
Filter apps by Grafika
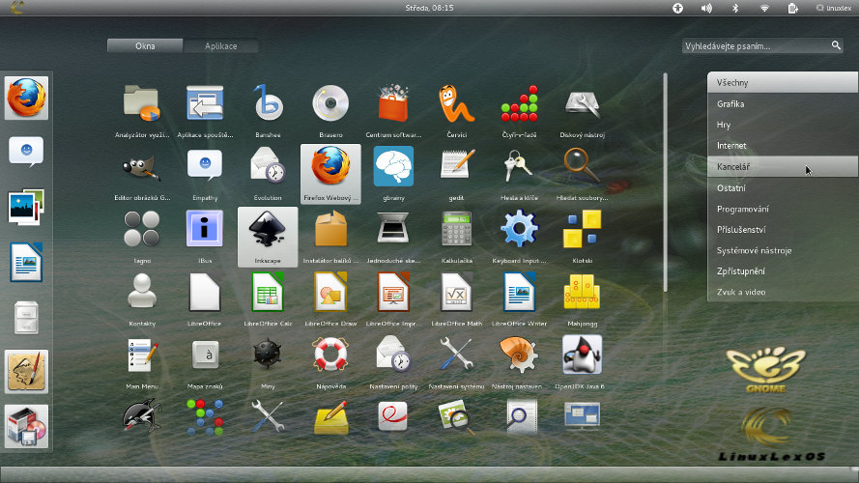pos(783,103)
